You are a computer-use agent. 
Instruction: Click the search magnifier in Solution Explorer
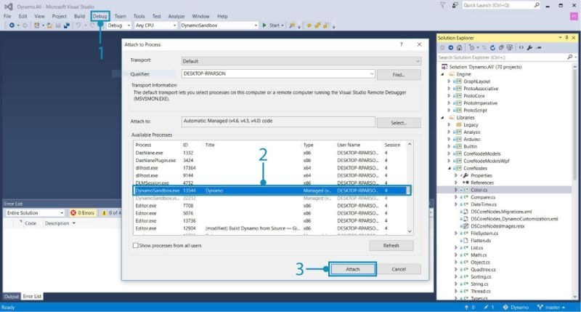click(x=570, y=57)
